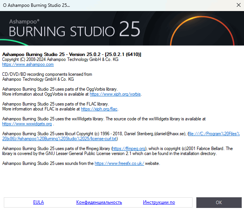Open the https://ffmpeg.org link

[x=129, y=149]
